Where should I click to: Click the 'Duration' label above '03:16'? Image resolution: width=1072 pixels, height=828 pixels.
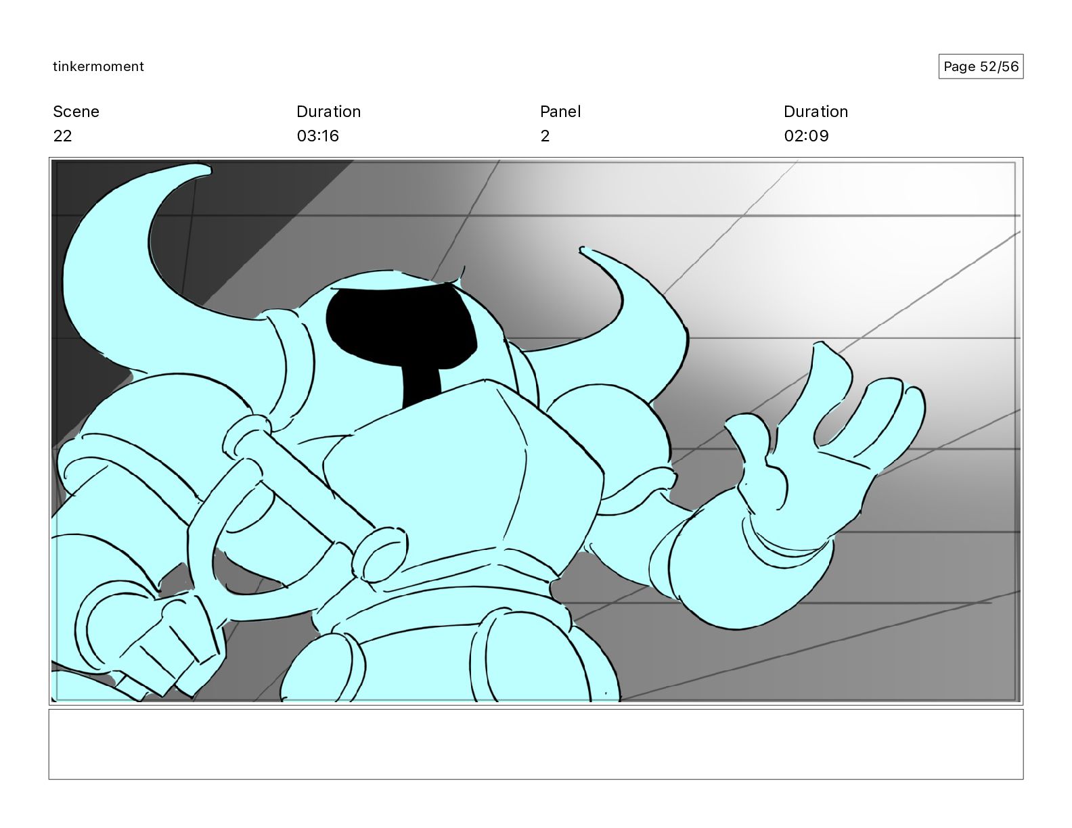329,112
